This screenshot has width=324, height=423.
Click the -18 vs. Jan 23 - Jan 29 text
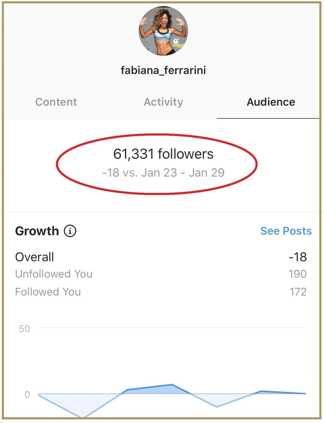[x=163, y=173]
